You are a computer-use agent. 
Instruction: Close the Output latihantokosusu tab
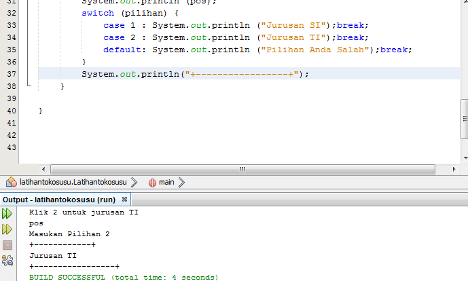125,200
